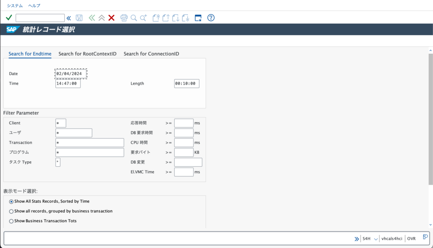Open the ヘルプ menu
433x248 pixels.
(x=35, y=6)
